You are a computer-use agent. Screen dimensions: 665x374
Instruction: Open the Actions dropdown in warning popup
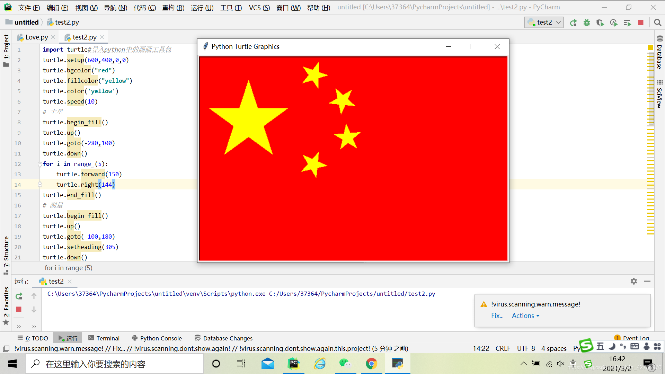click(525, 315)
